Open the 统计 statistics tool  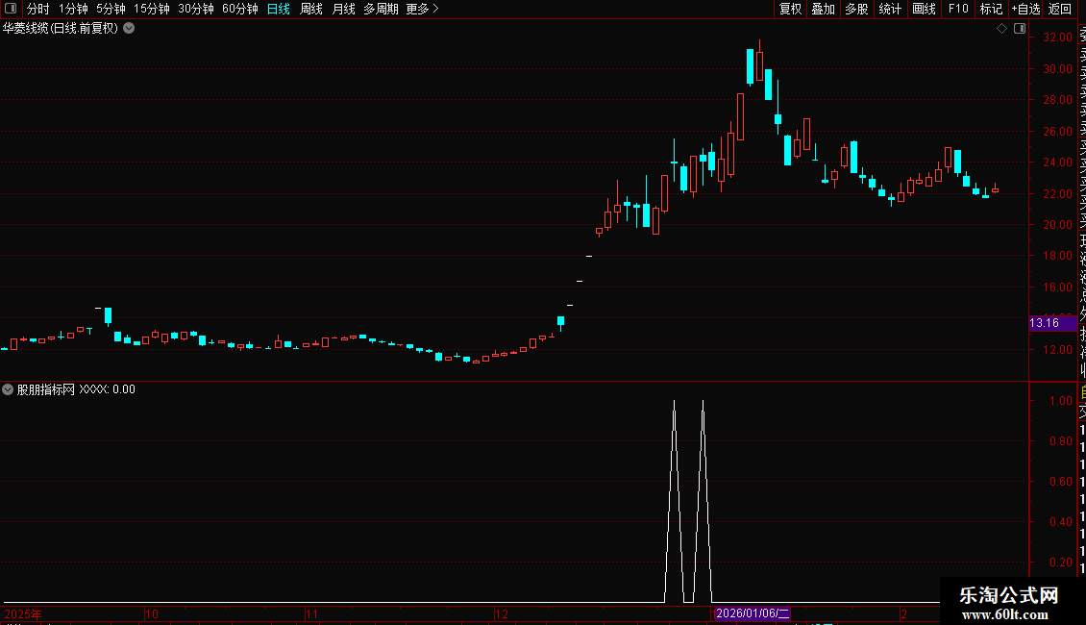(890, 9)
